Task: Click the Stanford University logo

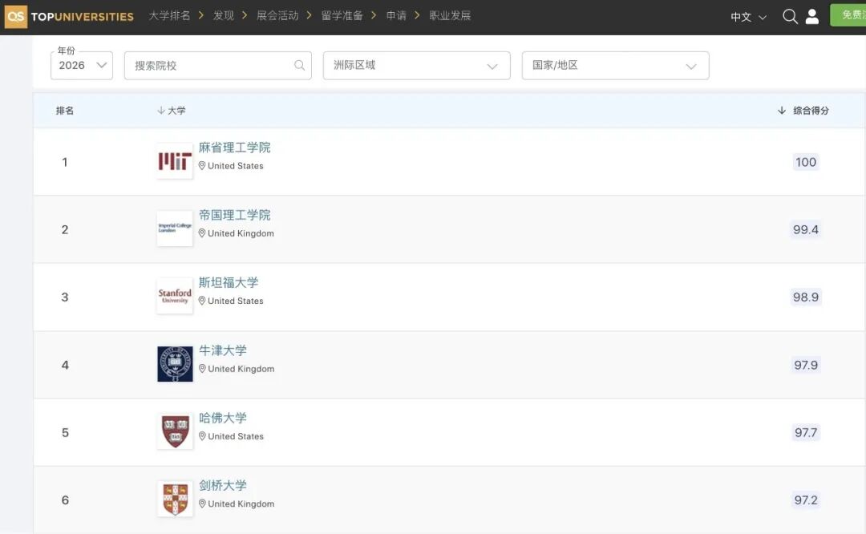Action: 175,296
